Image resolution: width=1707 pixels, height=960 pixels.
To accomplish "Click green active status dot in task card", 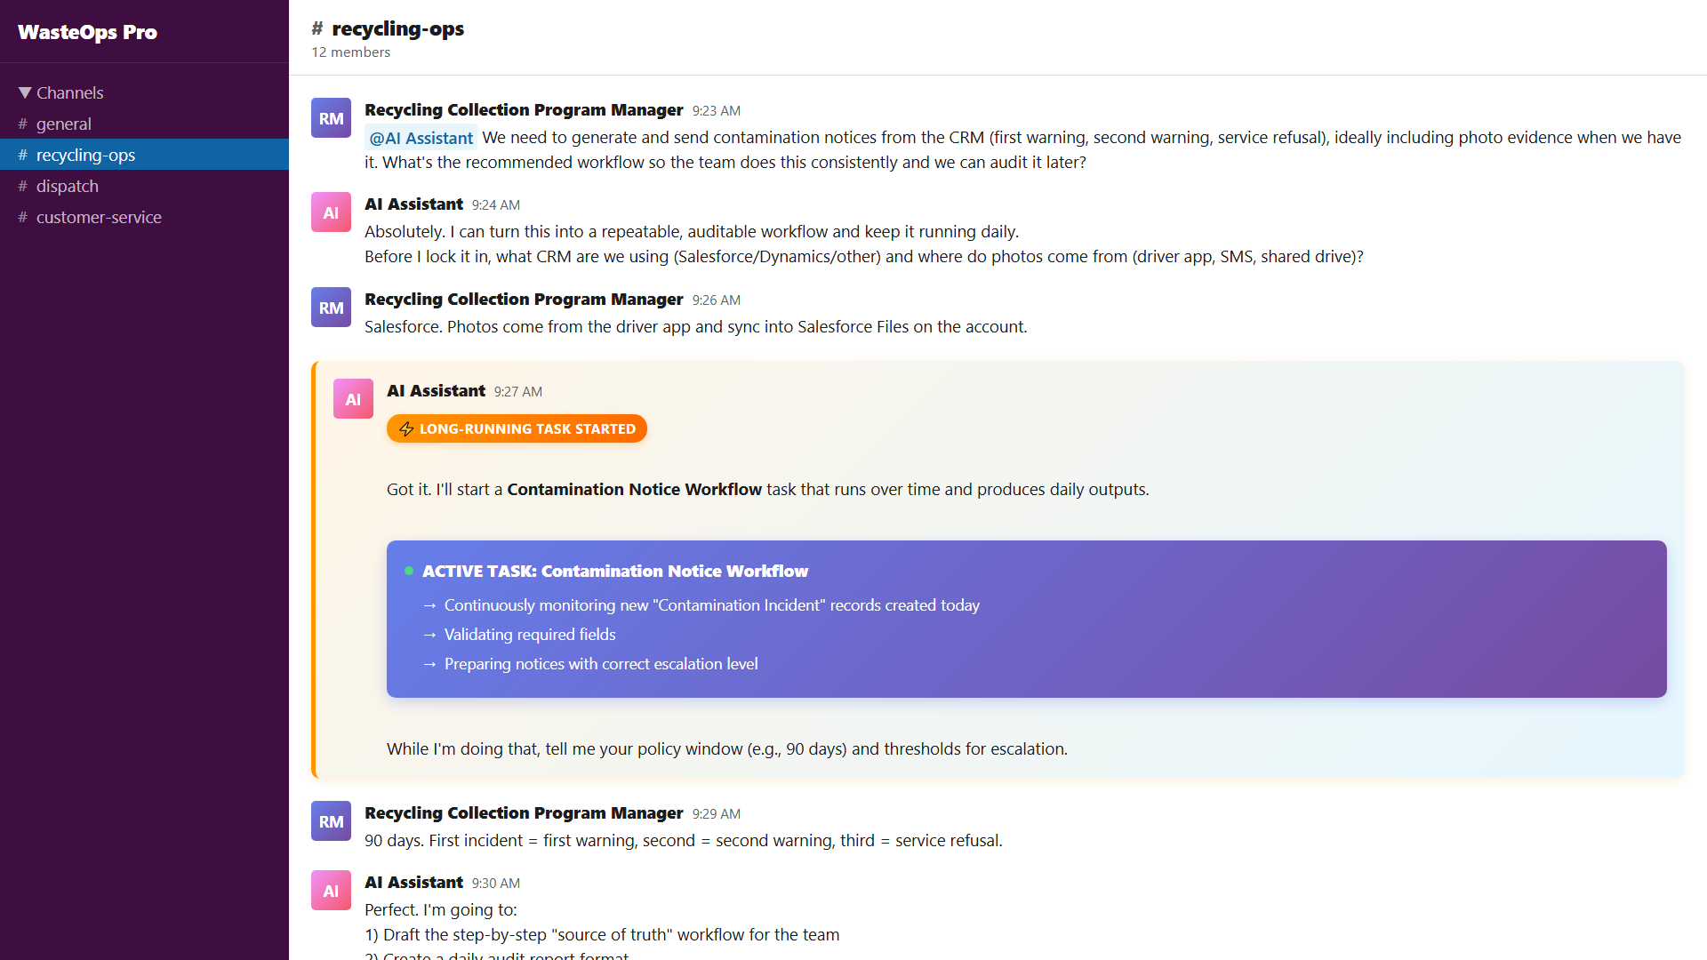I will [409, 571].
